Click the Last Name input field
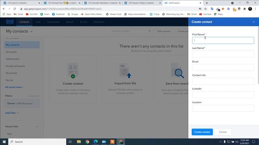Image resolution: width=259 pixels, height=145 pixels. point(223,54)
